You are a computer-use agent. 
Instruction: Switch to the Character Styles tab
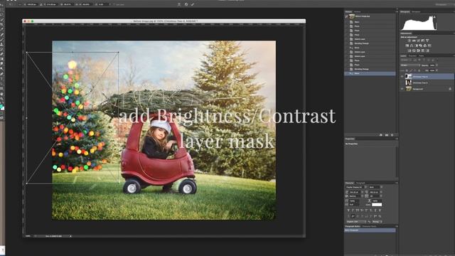(370, 226)
